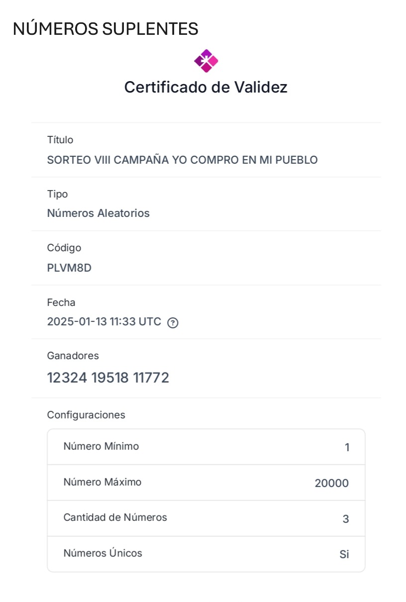Click the Código field label
Viewport: 406px width, 602px height.
pyautogui.click(x=64, y=248)
